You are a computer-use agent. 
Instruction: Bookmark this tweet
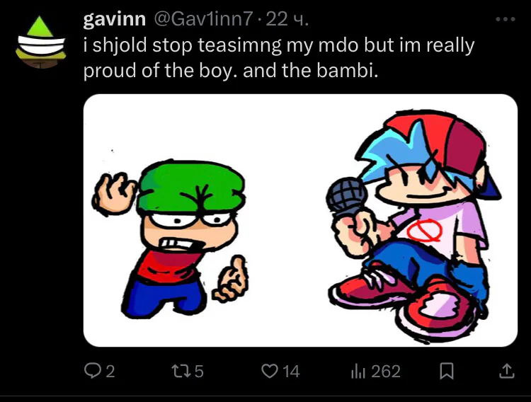click(446, 371)
